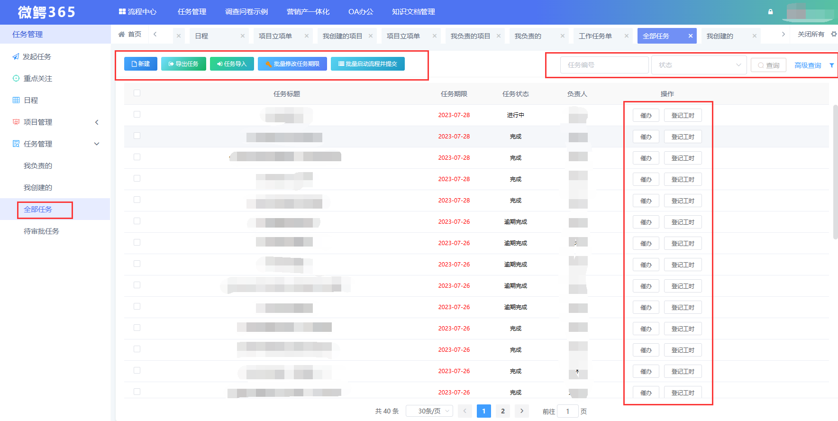The width and height of the screenshot is (838, 421).
Task: Switch to the 工作任务单 tab
Action: (595, 36)
